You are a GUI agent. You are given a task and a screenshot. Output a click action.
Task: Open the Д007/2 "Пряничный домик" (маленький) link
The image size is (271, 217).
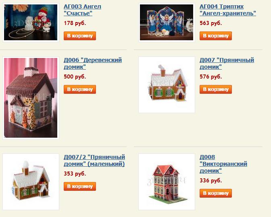tap(94, 160)
